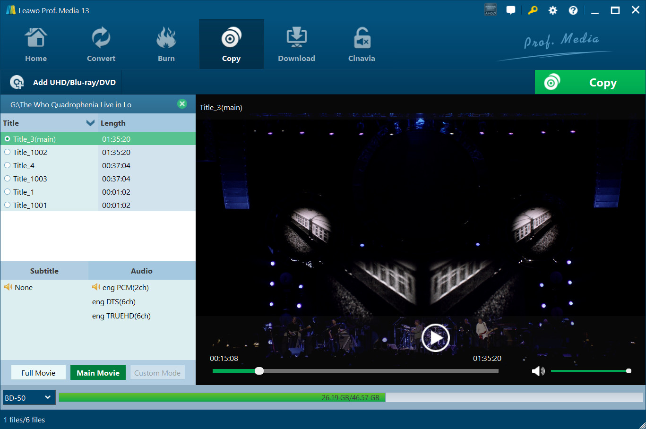The height and width of the screenshot is (429, 646).
Task: Open the help question mark icon
Action: 573,10
